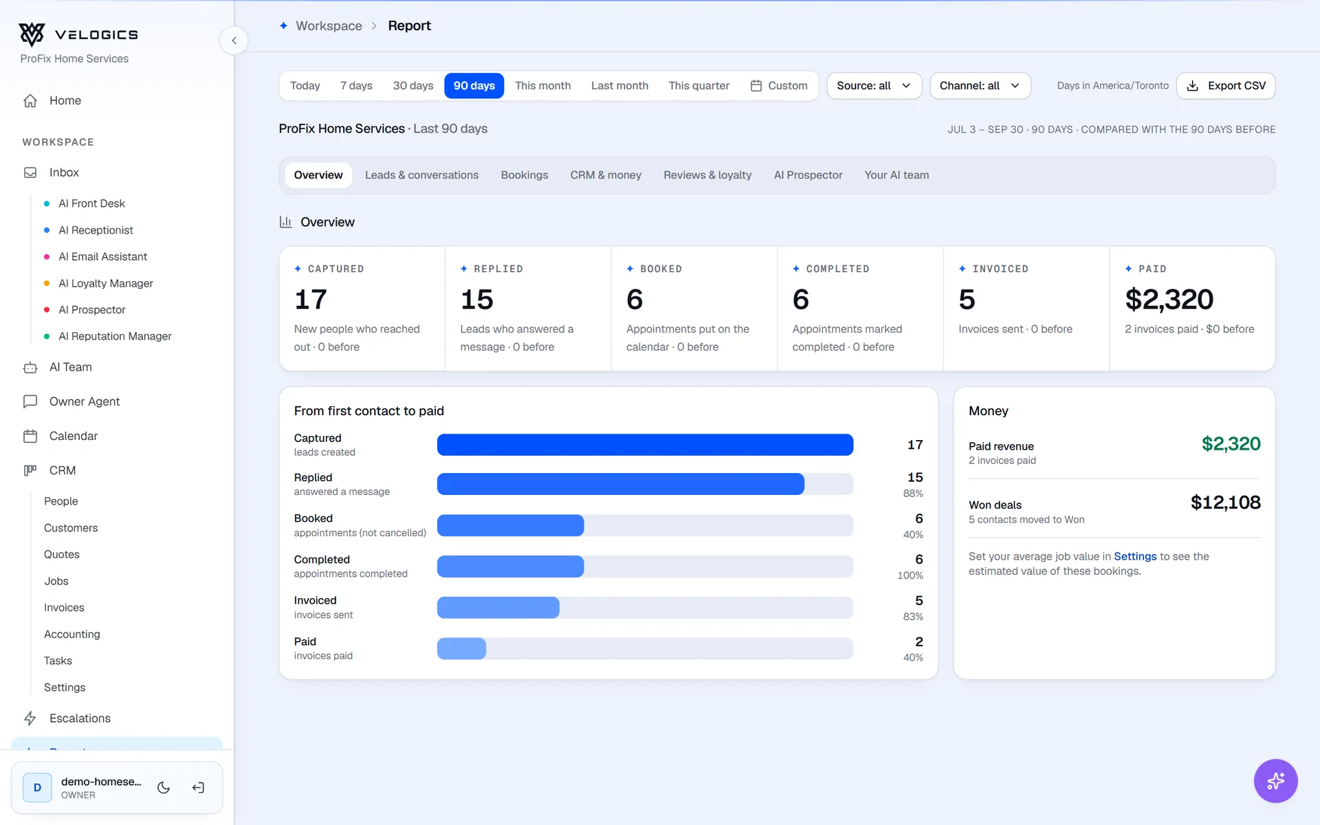The height and width of the screenshot is (825, 1320).
Task: Open Invoices under CRM
Action: point(64,608)
